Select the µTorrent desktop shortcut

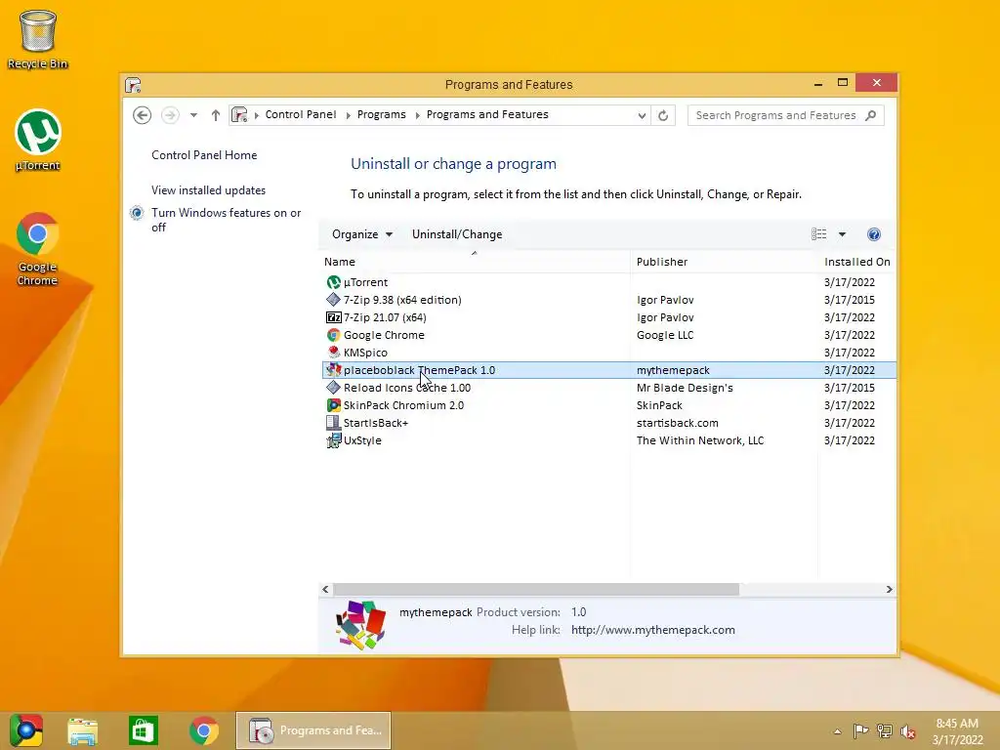(38, 141)
